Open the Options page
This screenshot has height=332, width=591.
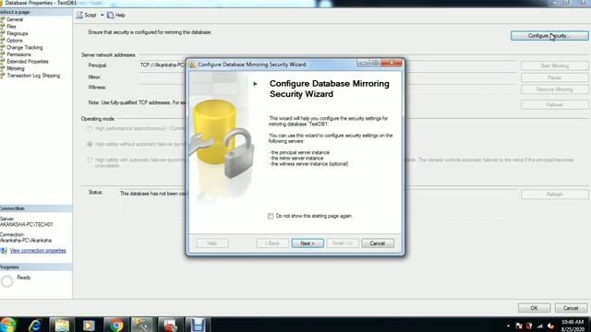tap(15, 41)
